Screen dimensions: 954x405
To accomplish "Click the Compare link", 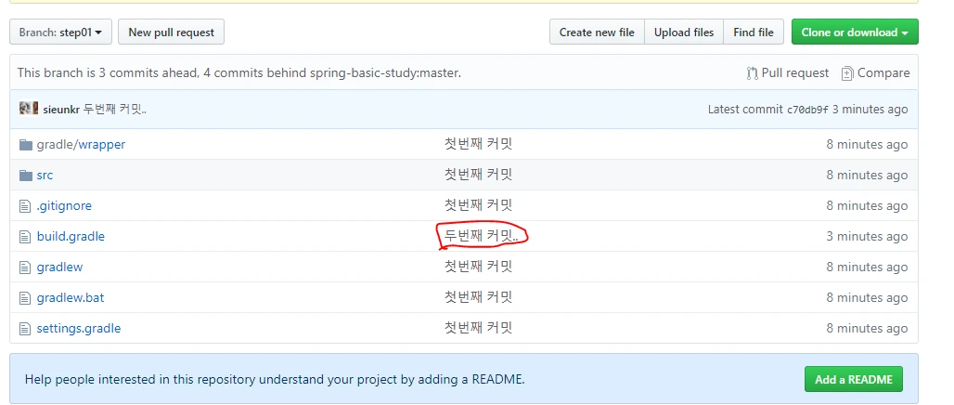I will click(x=883, y=73).
